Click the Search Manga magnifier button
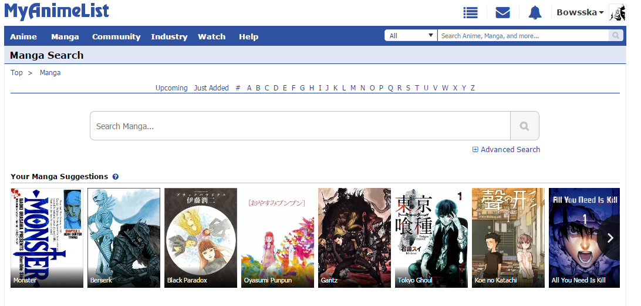 click(525, 126)
